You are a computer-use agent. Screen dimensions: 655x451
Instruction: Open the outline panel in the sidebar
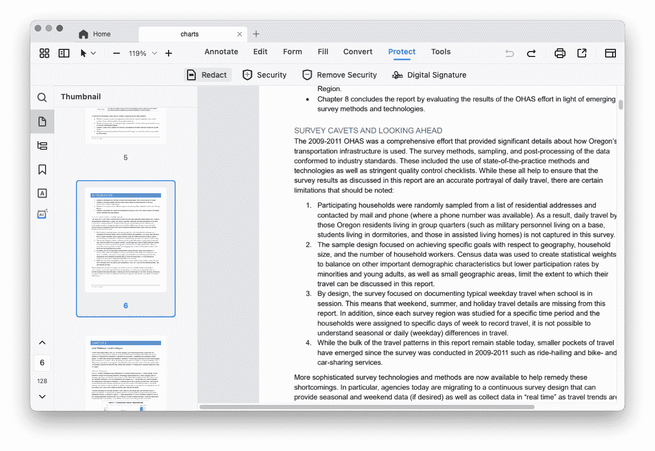(x=42, y=145)
